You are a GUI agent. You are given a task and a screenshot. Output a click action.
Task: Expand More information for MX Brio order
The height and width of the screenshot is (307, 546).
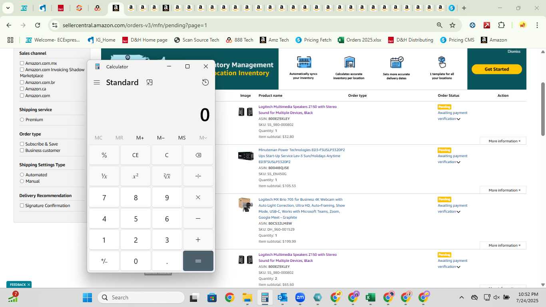503,245
